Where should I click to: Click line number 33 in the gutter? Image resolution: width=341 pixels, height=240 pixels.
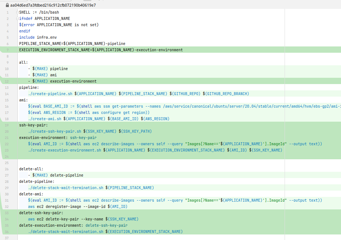pos(7,213)
